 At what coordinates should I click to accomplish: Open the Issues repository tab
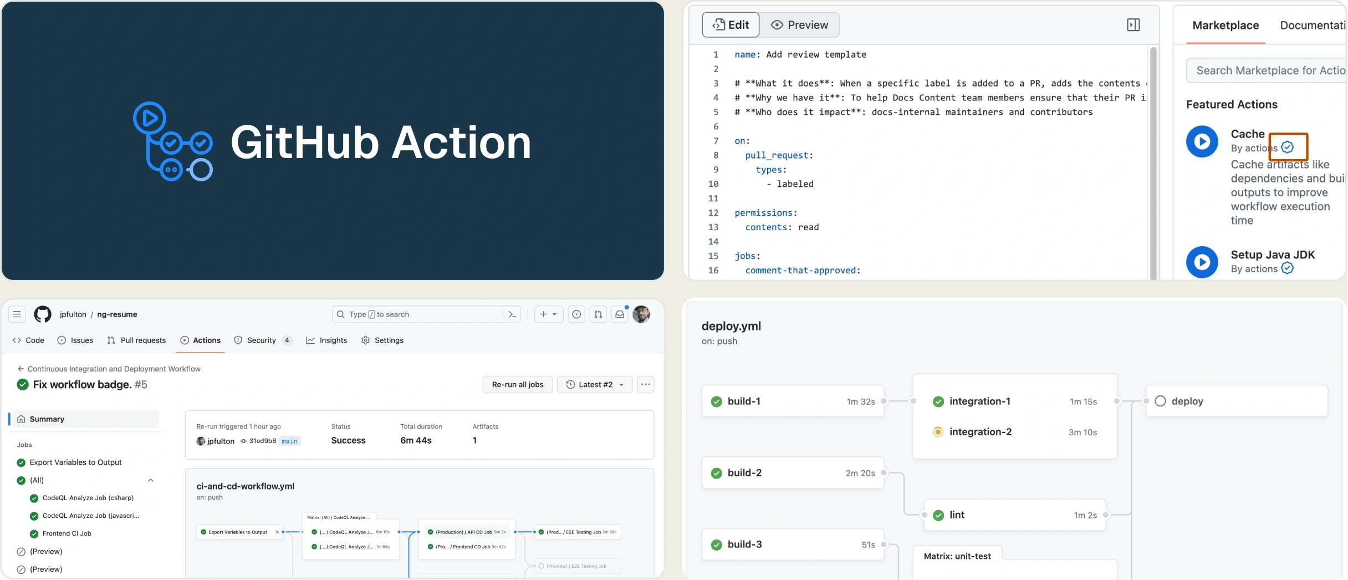pos(75,340)
